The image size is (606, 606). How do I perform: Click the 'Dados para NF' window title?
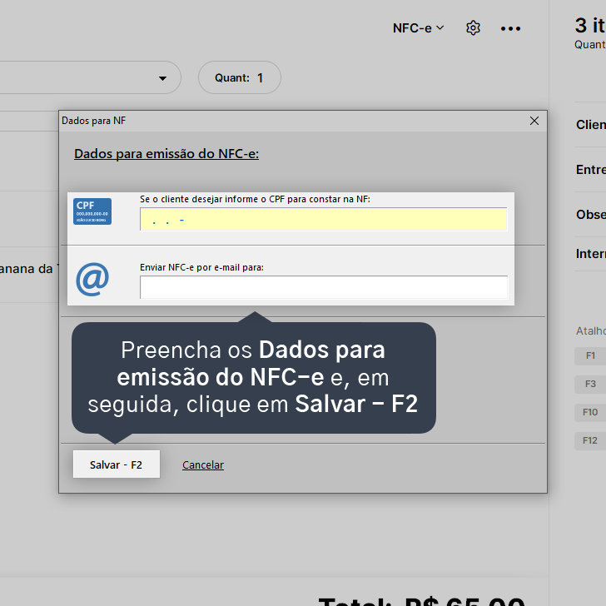coord(93,121)
